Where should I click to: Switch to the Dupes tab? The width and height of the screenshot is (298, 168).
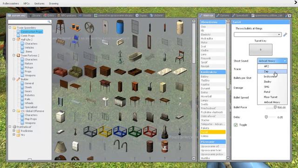pyautogui.click(x=142, y=15)
